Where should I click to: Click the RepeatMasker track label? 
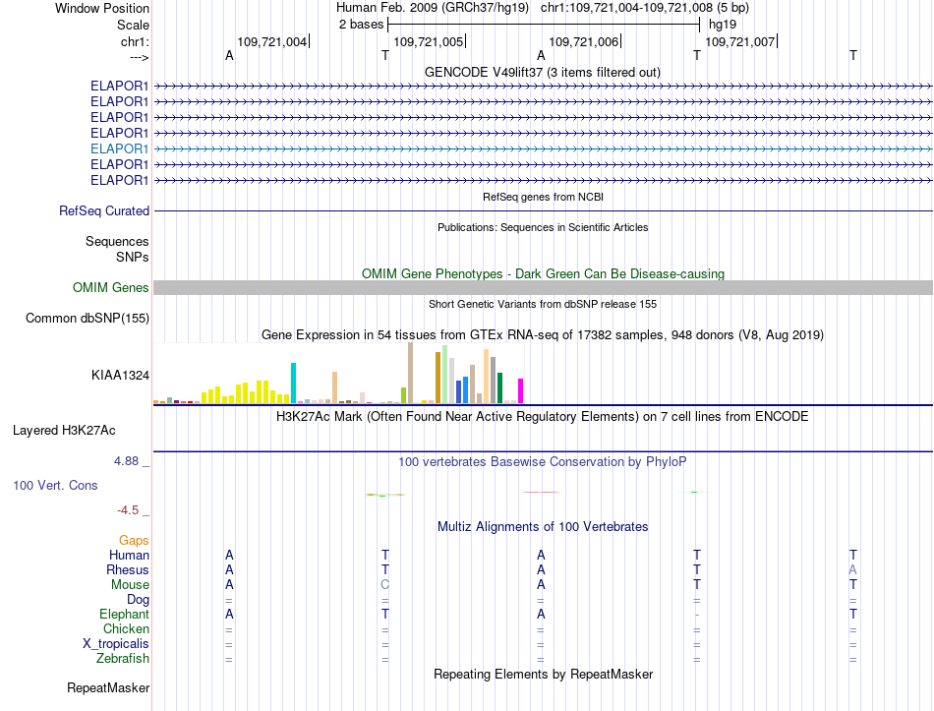(108, 687)
